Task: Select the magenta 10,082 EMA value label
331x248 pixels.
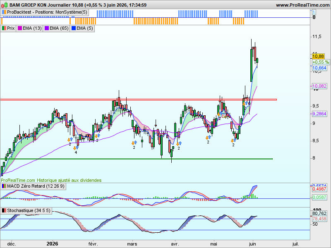Action: pyautogui.click(x=319, y=86)
